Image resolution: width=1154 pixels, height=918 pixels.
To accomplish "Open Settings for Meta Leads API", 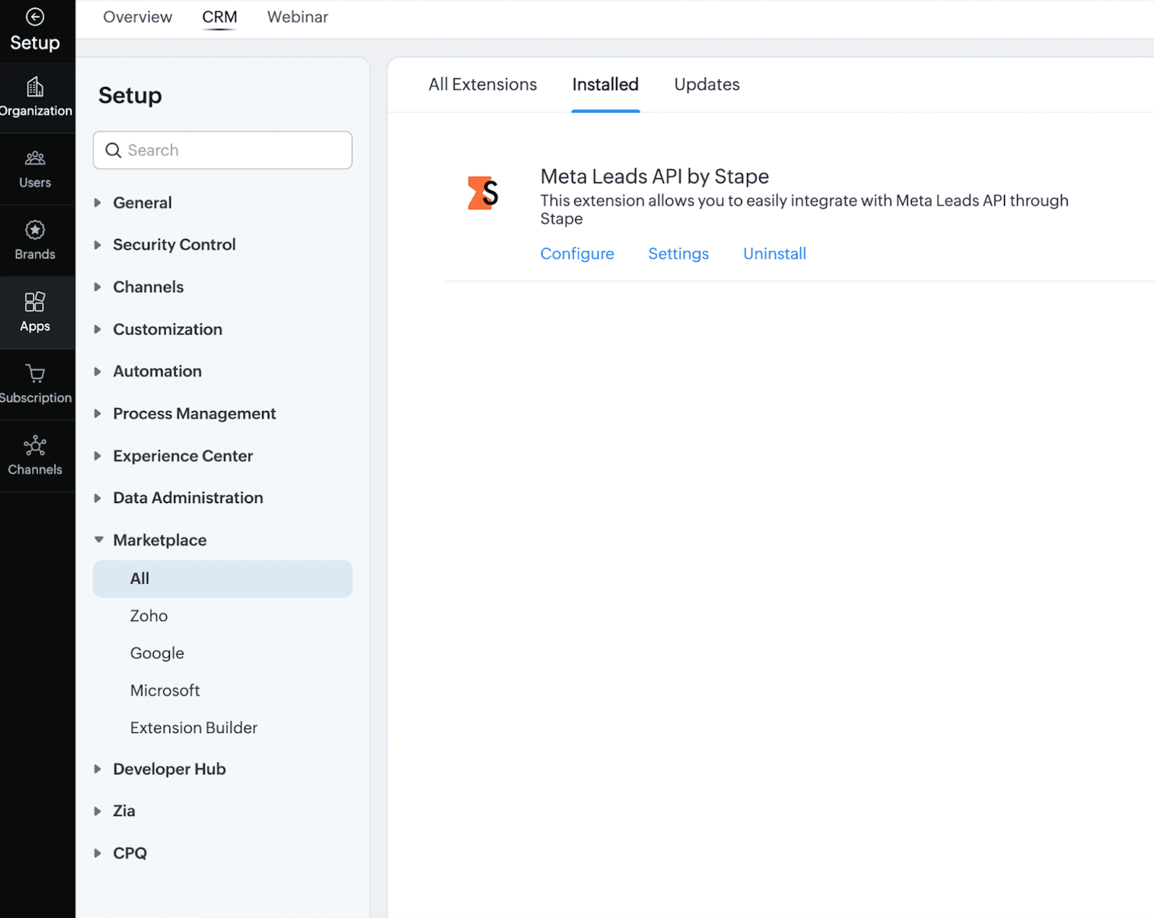I will (678, 254).
